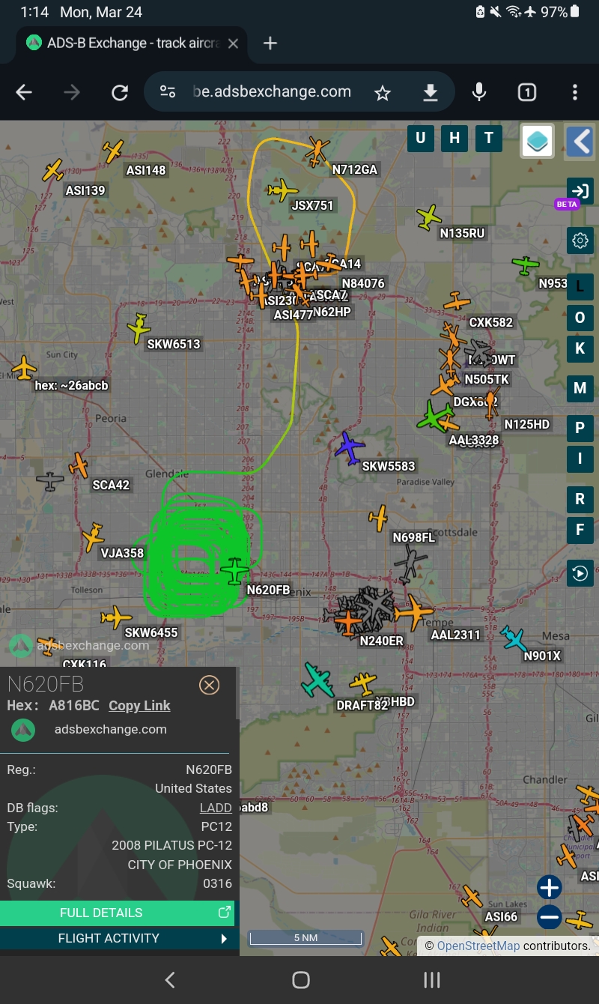
Task: Zoom out the map with minus
Action: [550, 916]
